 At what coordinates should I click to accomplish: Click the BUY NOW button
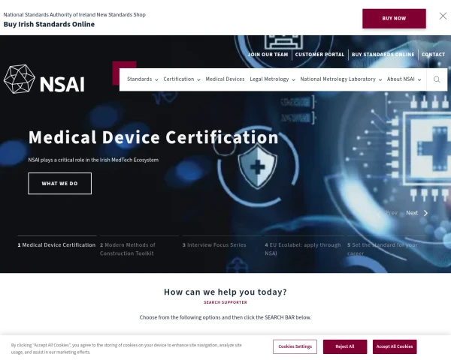(x=394, y=18)
